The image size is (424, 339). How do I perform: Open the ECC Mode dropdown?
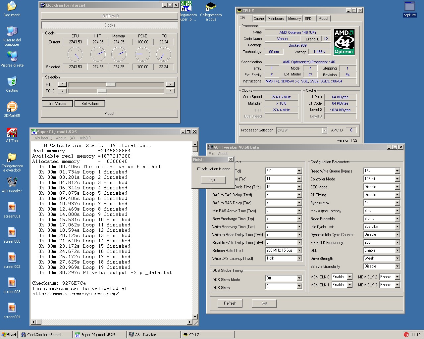(397, 187)
